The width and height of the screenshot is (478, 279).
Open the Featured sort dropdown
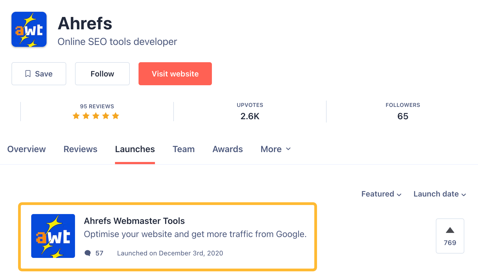[381, 194]
